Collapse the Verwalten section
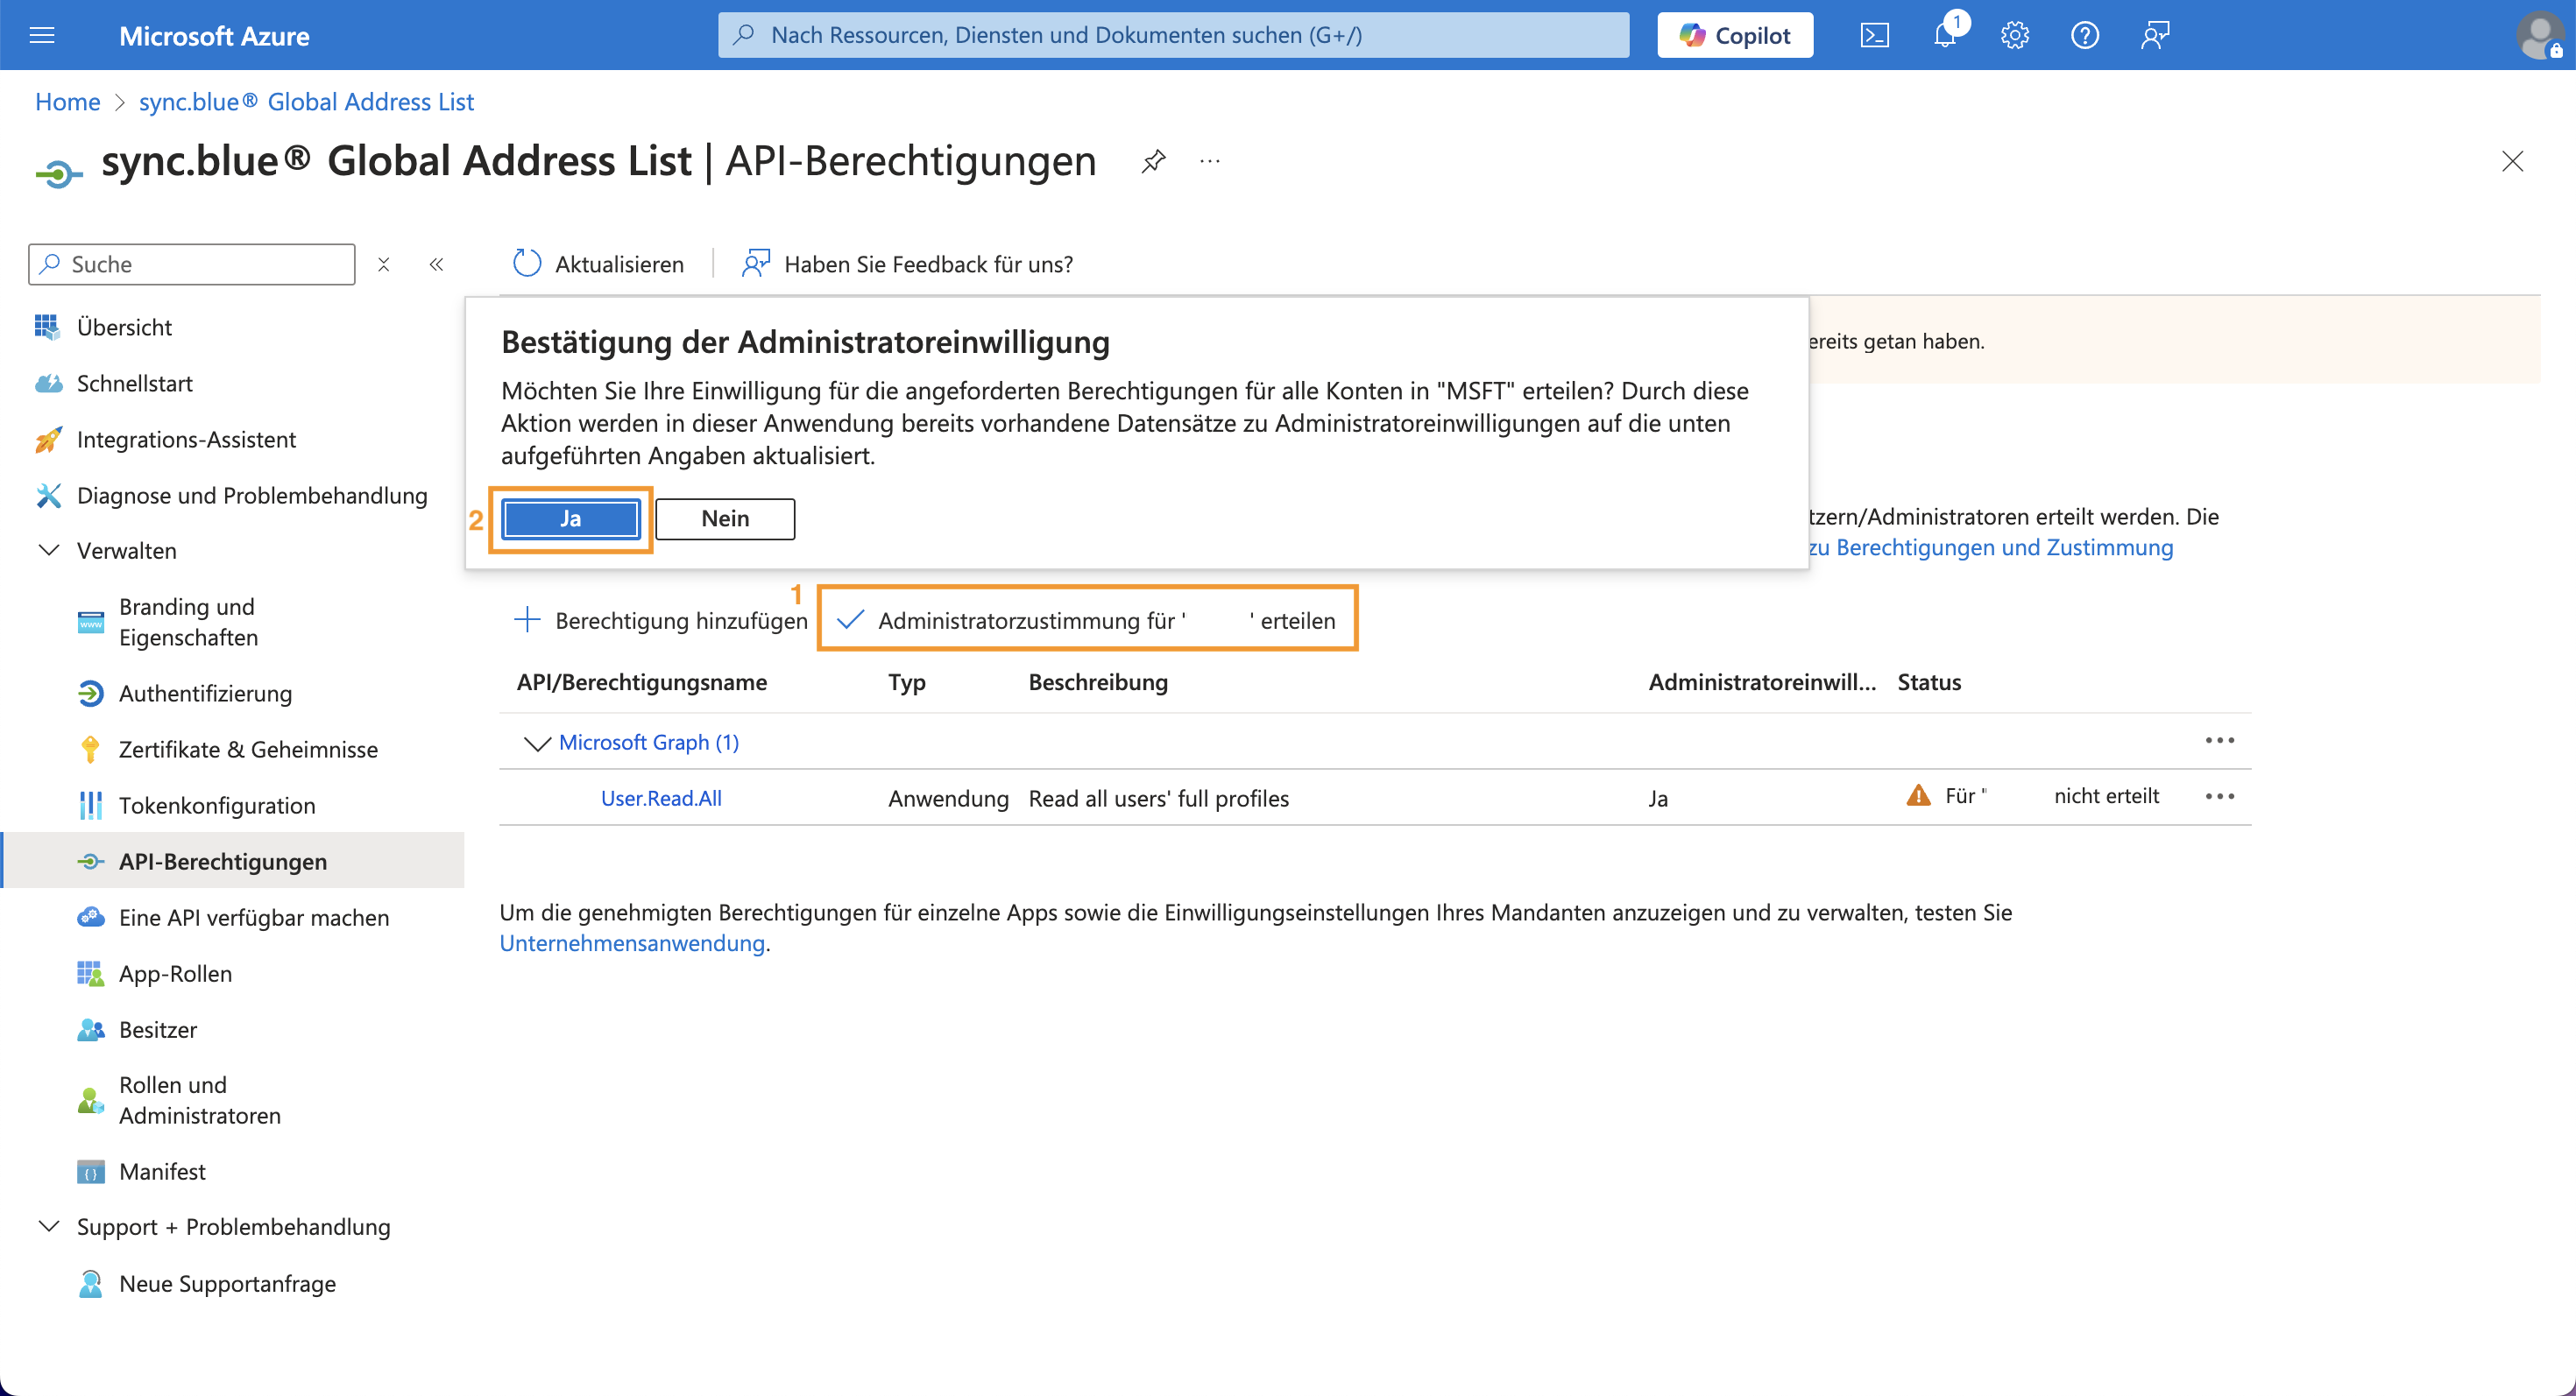2576x1396 pixels. [x=48, y=551]
